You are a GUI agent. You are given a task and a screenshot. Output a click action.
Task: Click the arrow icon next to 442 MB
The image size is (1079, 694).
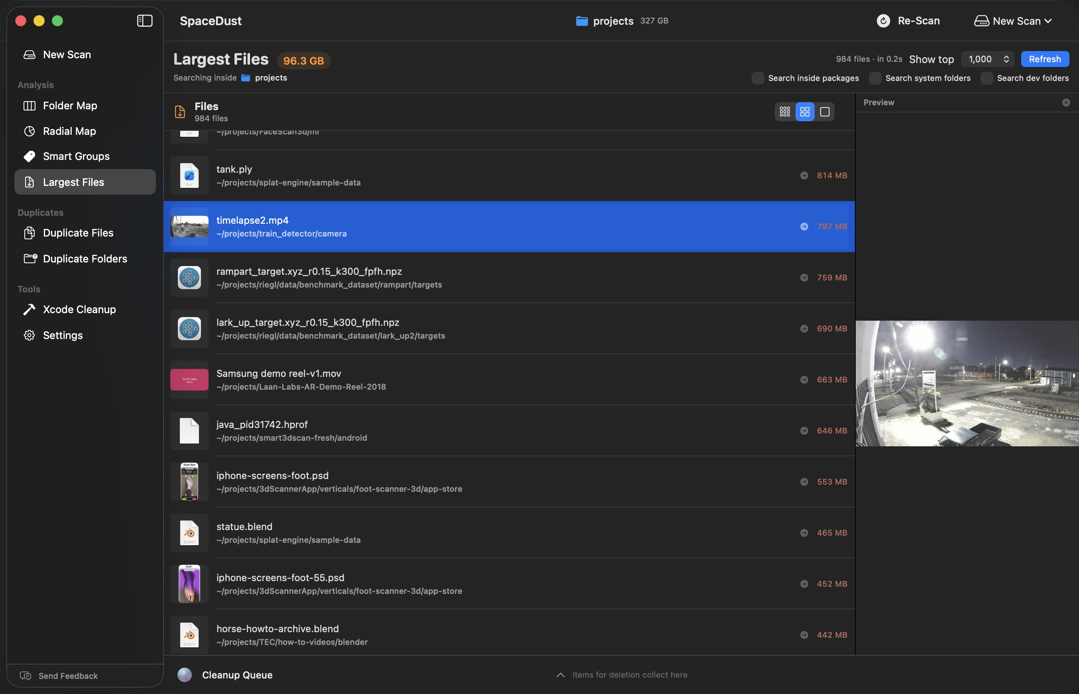pos(804,635)
